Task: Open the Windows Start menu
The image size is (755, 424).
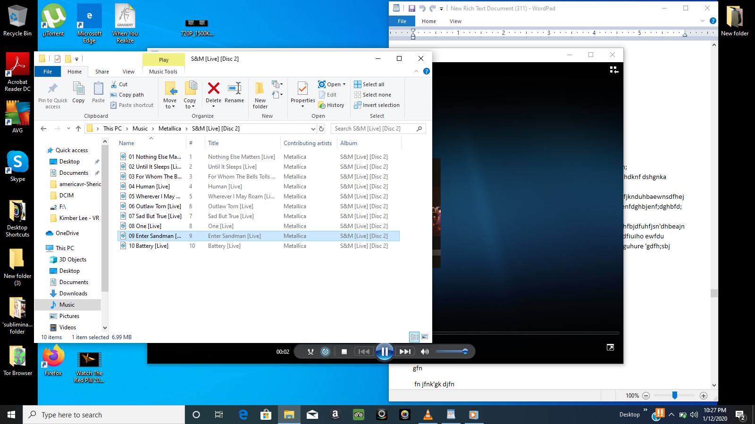Action: (11, 415)
